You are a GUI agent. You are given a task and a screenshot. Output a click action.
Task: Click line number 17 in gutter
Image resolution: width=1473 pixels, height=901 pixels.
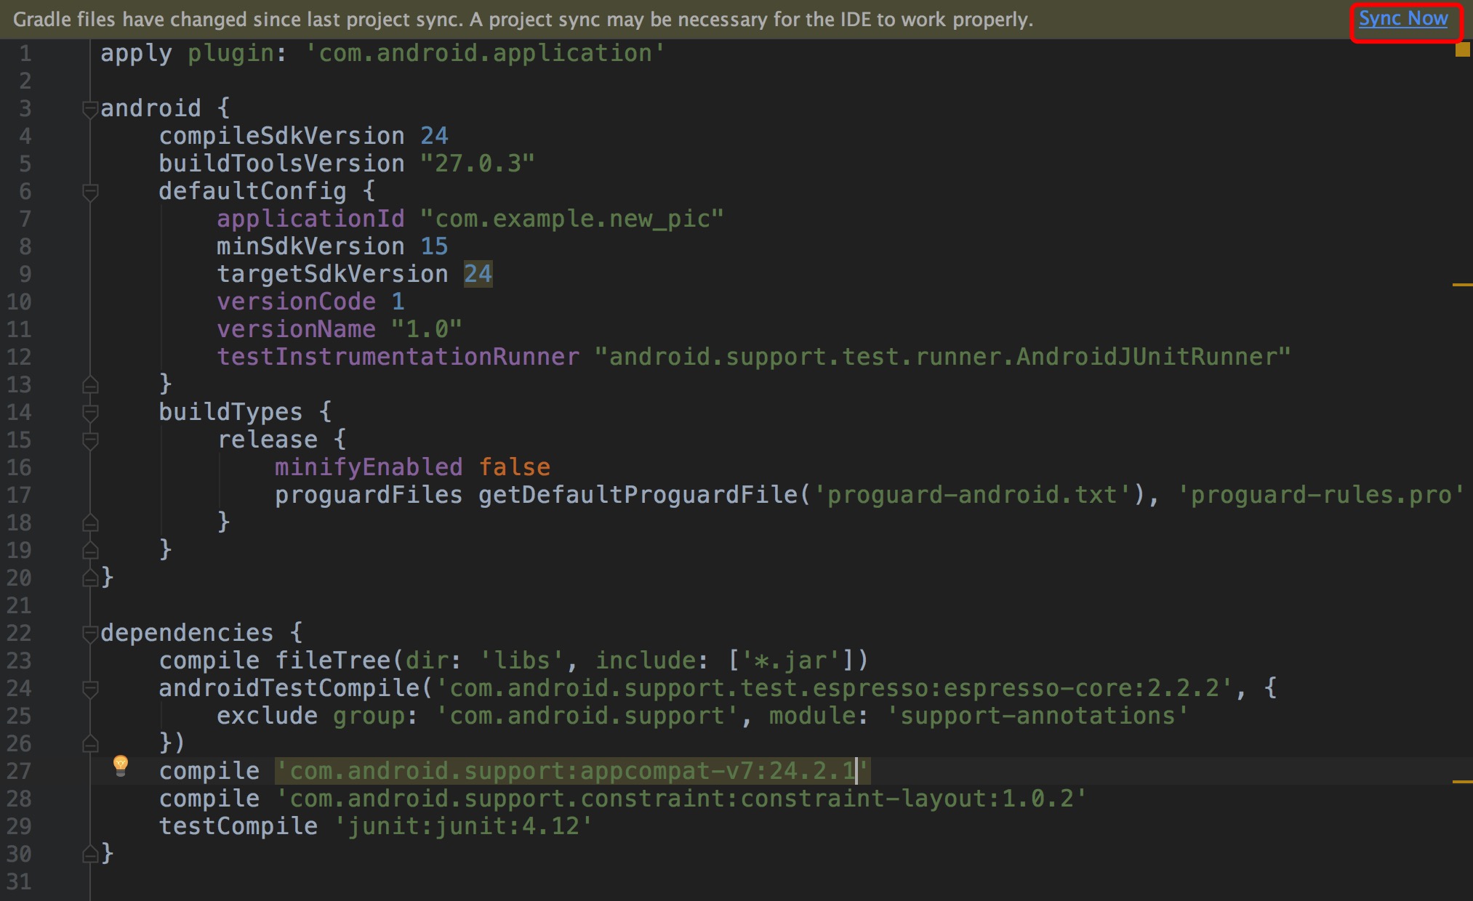(20, 496)
